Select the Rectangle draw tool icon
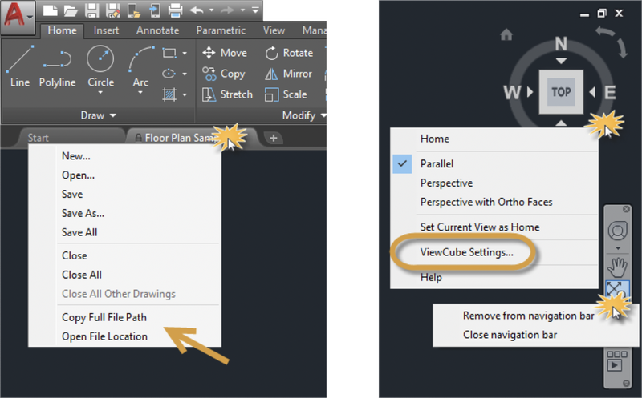The image size is (642, 398). (x=169, y=53)
